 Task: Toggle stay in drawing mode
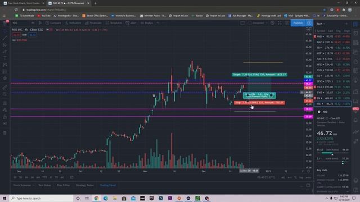point(4,110)
